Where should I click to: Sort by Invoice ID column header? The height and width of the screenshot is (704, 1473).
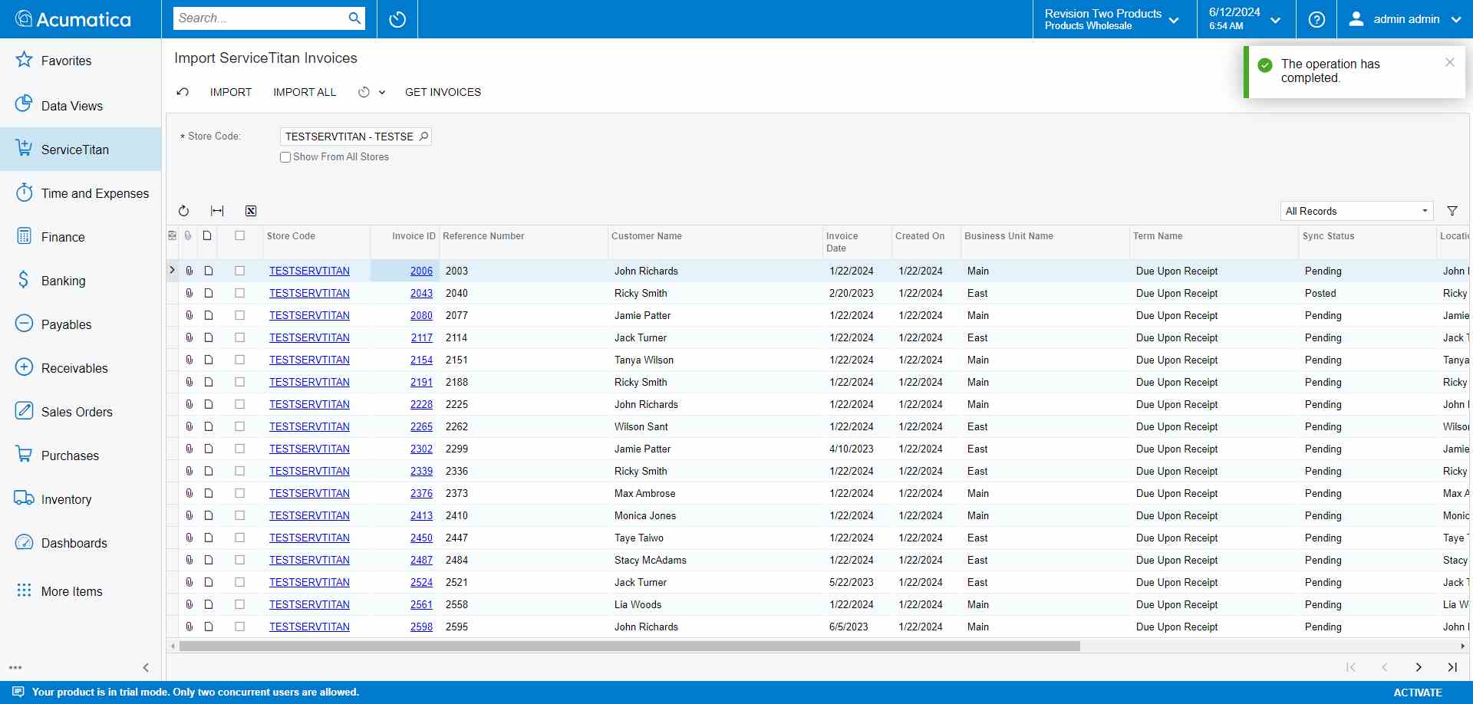click(414, 236)
